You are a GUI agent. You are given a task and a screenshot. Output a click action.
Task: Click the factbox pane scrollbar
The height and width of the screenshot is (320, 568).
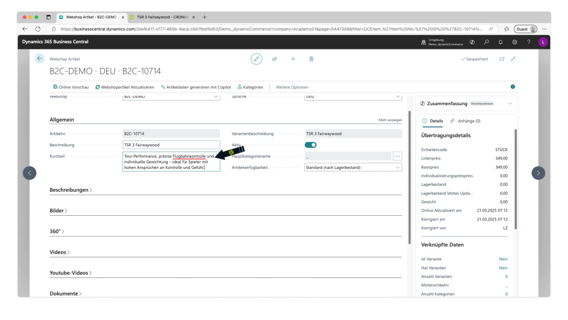tap(515, 179)
